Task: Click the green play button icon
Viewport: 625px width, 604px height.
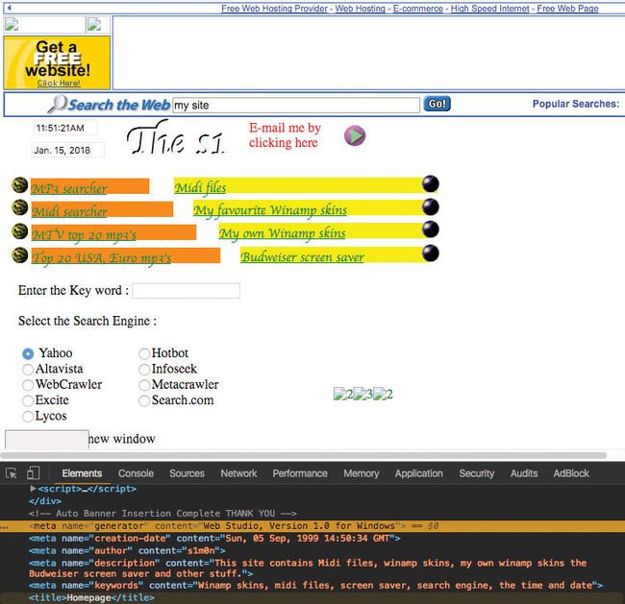Action: pyautogui.click(x=355, y=135)
